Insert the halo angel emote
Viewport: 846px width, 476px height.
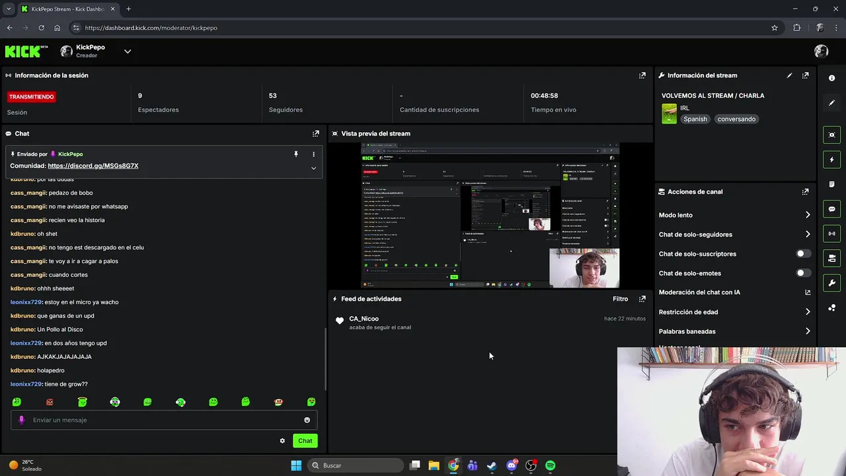click(x=82, y=402)
